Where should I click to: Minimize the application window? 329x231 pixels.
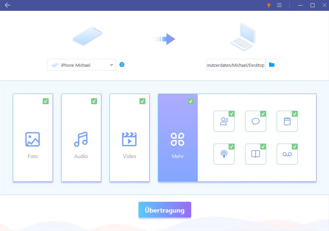pyautogui.click(x=300, y=5)
